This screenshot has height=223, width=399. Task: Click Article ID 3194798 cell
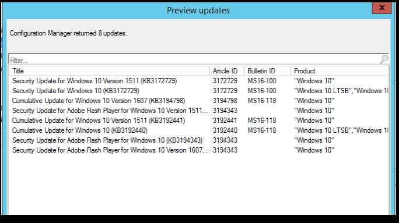[x=225, y=101]
